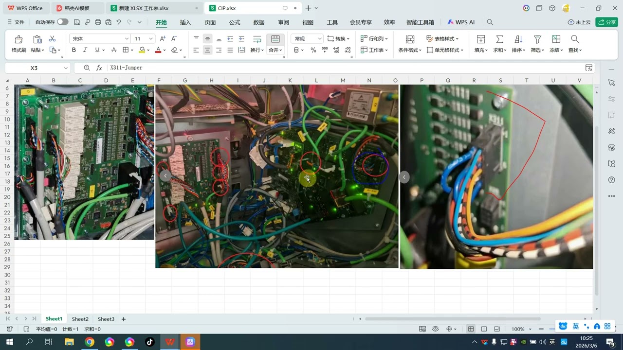Open the Insert (插入) ribbon tab
This screenshot has width=623, height=350.
pos(185,22)
